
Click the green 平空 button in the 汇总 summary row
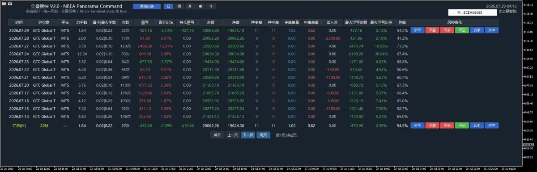point(461,126)
